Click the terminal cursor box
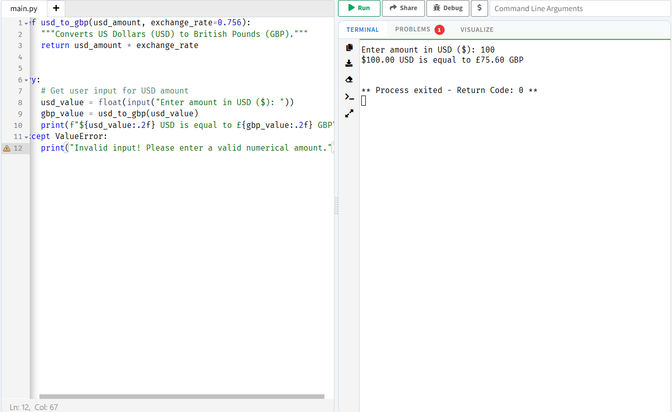Viewport: 672px width, 412px height. [363, 101]
